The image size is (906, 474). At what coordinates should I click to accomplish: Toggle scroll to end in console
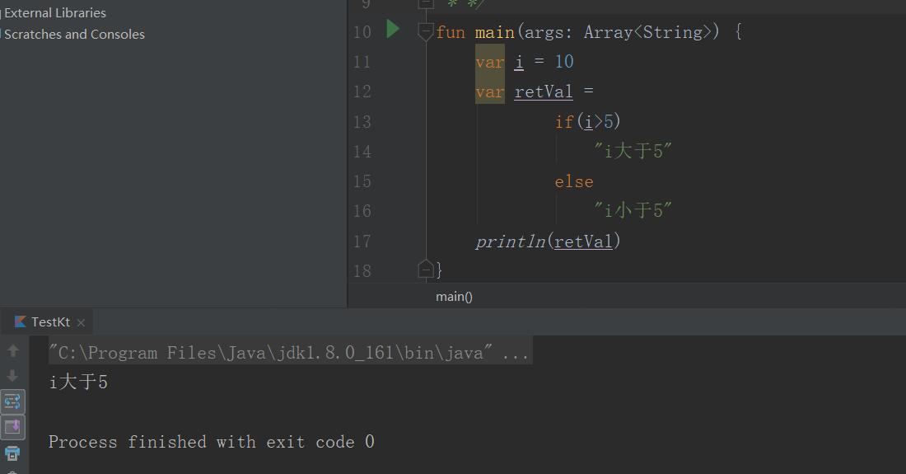12,427
